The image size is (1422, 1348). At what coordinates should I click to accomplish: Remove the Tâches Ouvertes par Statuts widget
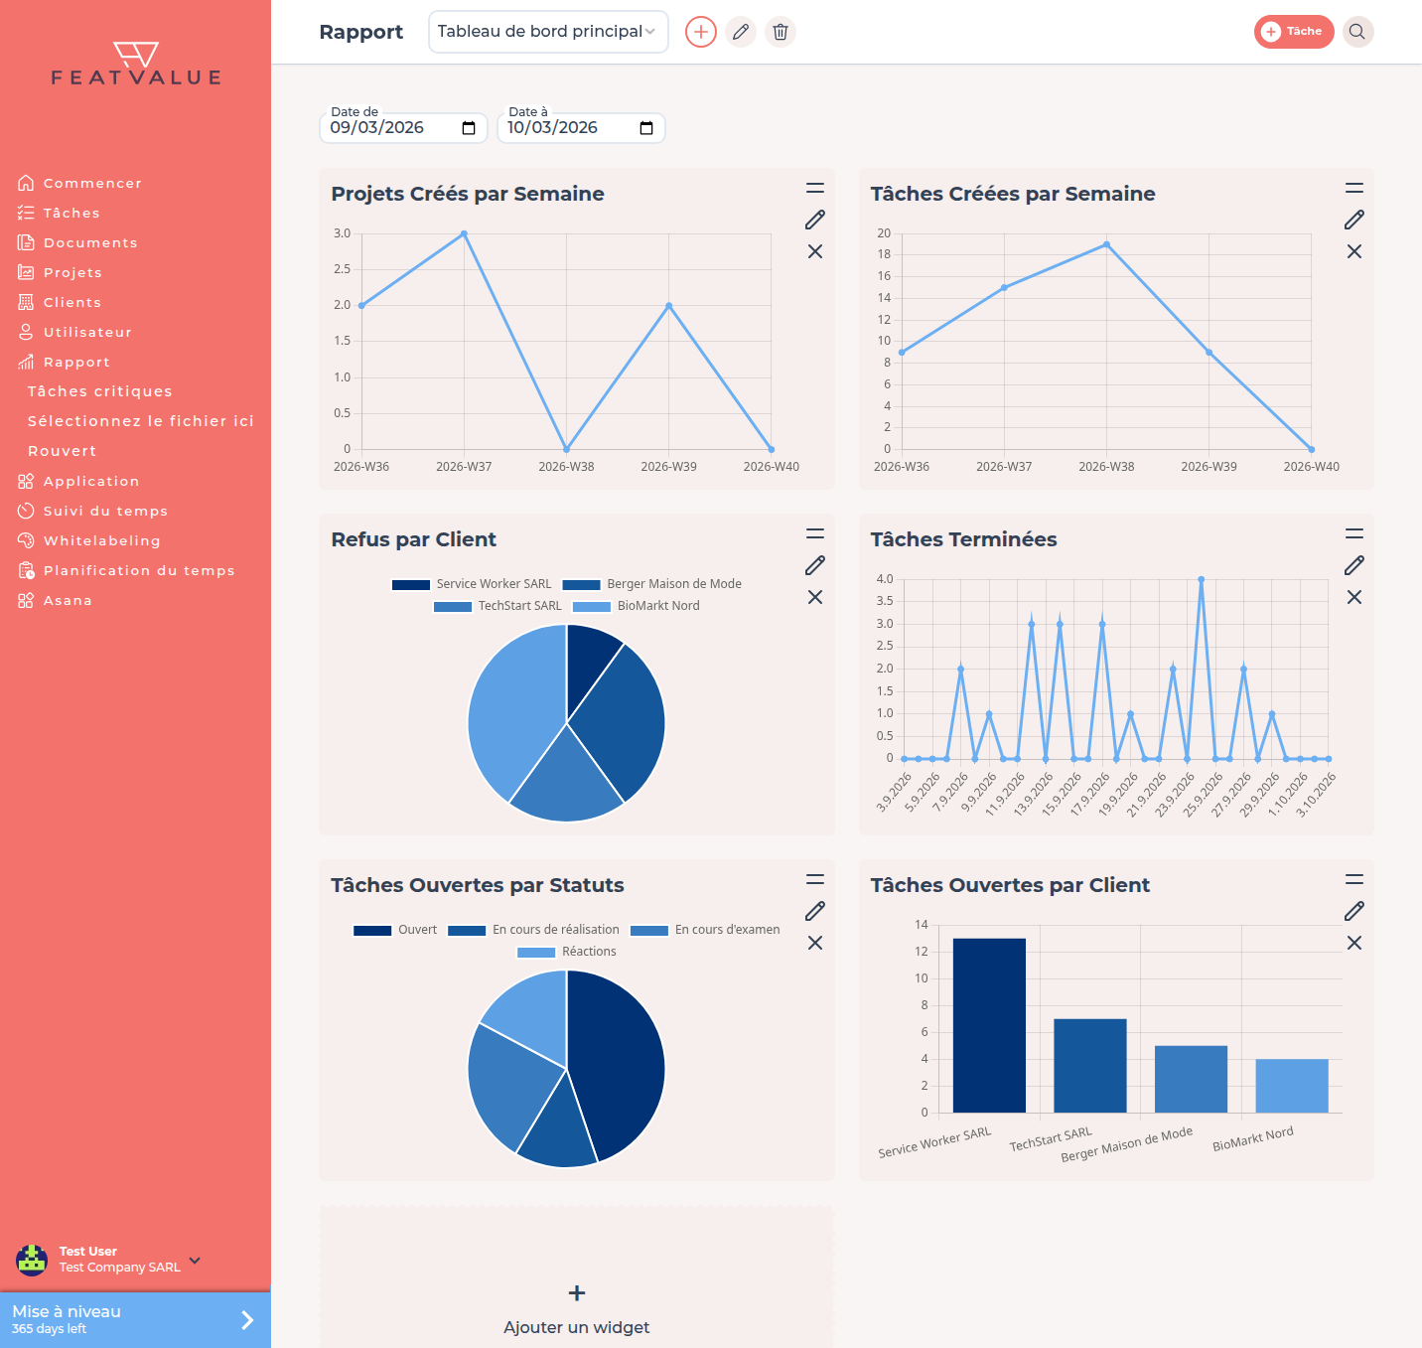815,943
